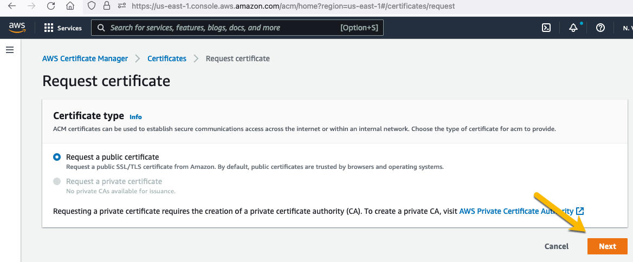Go to the AWS Certificate Manager breadcrumb
Viewport: 633px width, 262px height.
tap(85, 58)
